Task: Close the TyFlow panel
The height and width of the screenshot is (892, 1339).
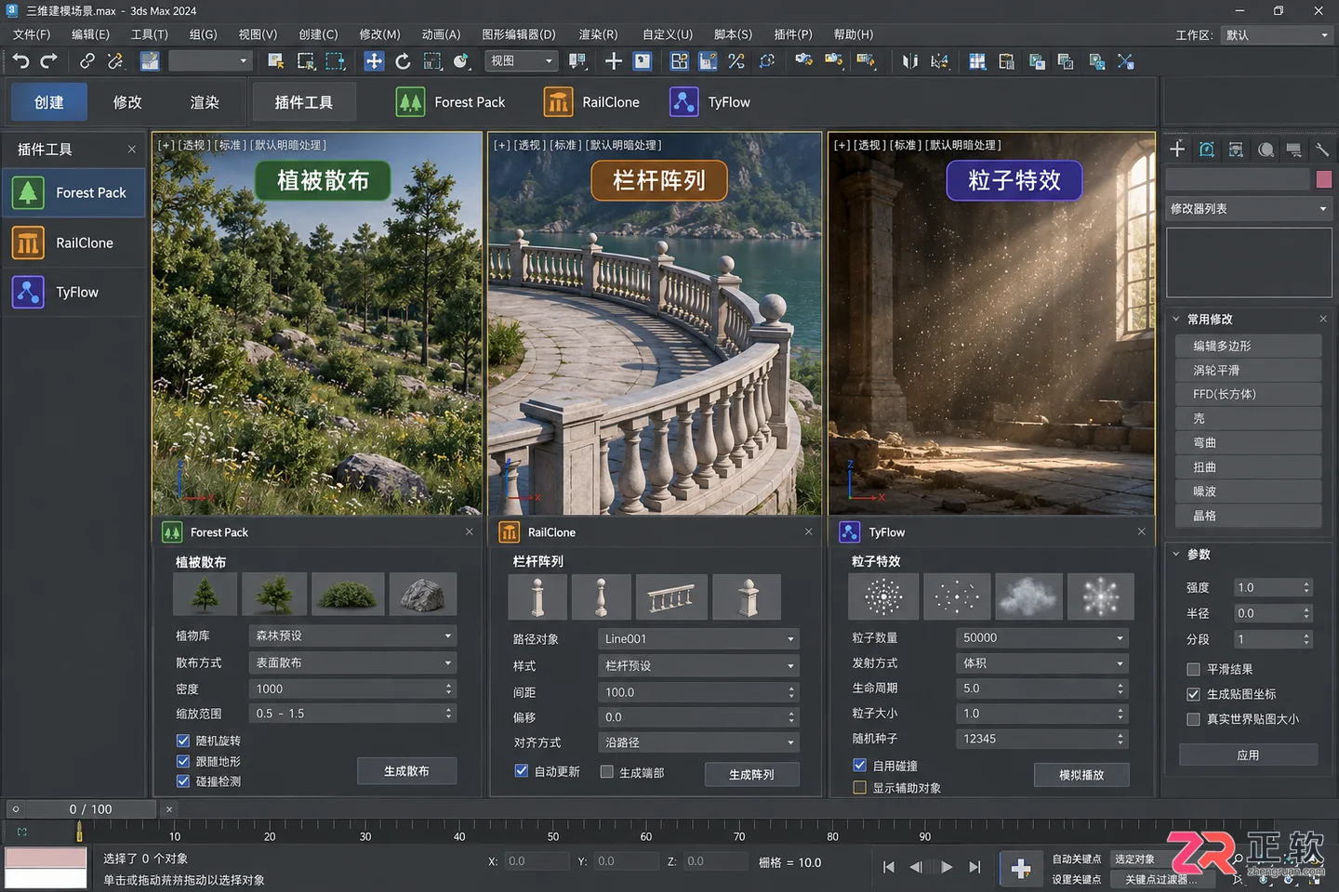Action: click(x=1141, y=531)
